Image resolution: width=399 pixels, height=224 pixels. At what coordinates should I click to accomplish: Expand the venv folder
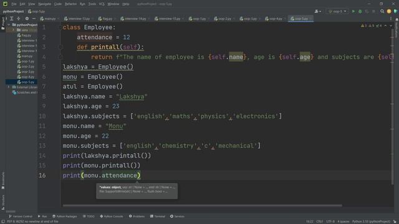(14, 30)
